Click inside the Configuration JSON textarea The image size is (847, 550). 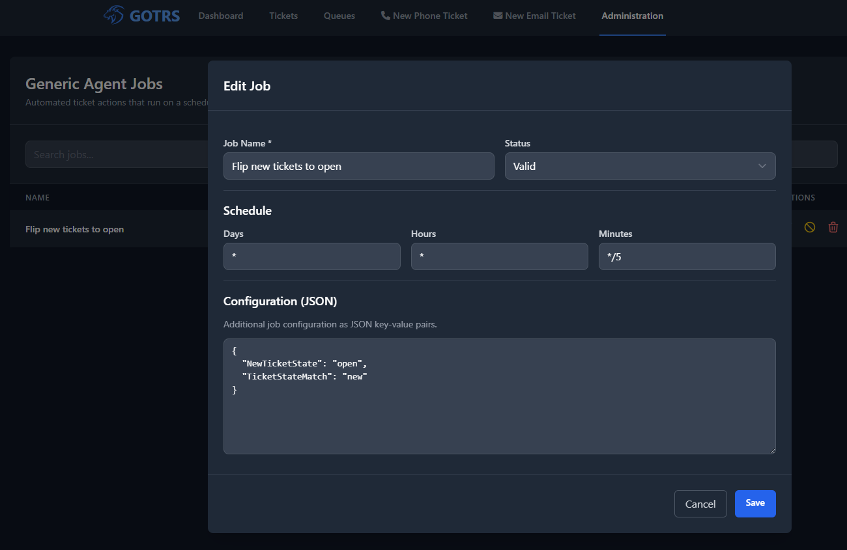[x=499, y=417]
